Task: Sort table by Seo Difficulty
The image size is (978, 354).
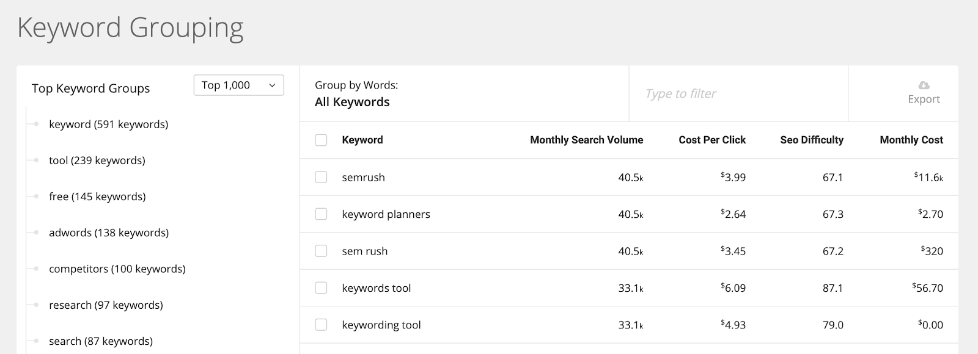Action: click(x=812, y=140)
